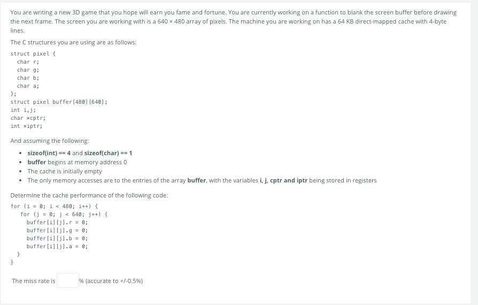This screenshot has width=478, height=305.
Task: Click the 'sizeof(int) == 4' bullet text
Action: (49, 153)
